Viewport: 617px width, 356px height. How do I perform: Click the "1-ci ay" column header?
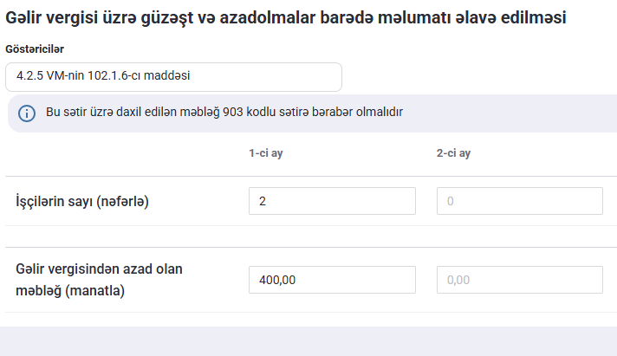click(266, 153)
